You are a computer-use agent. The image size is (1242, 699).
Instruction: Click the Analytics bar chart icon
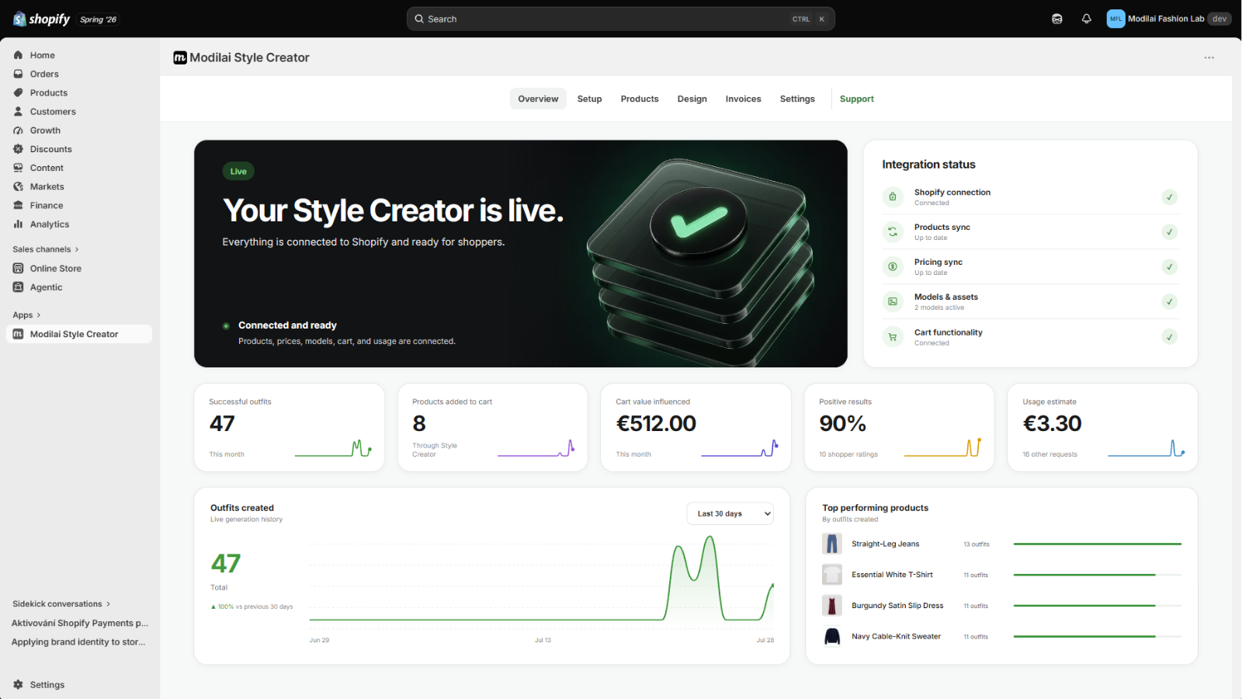(18, 224)
